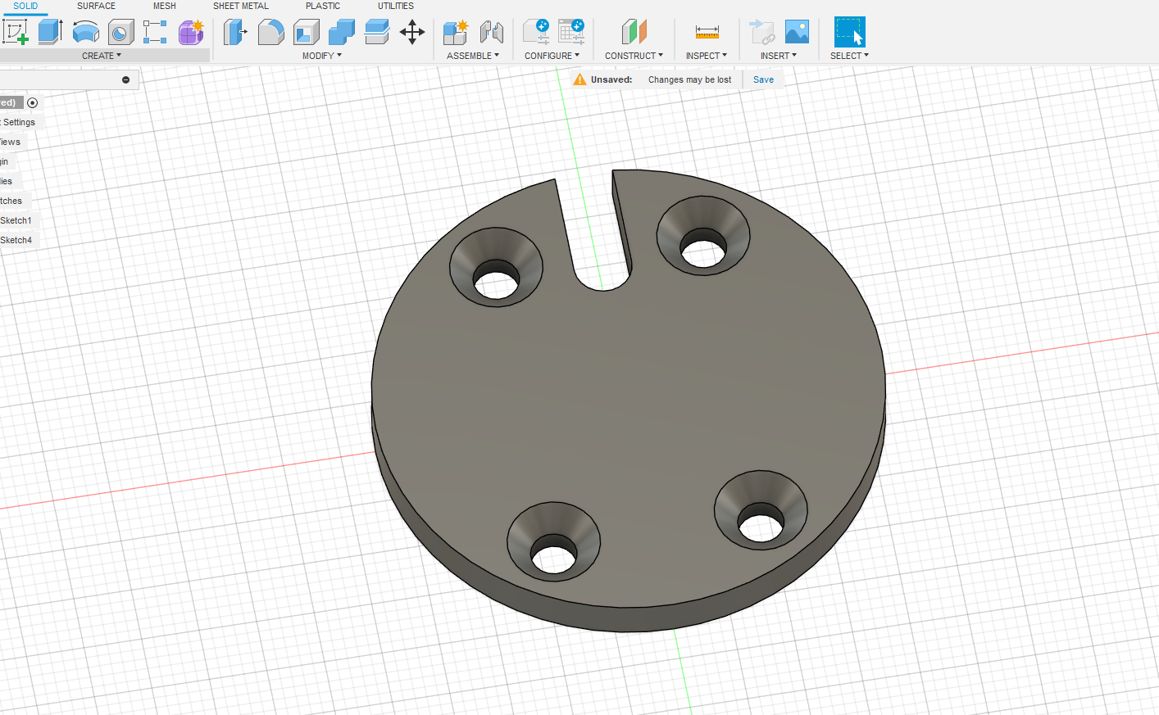Open the Create Form purple icon

(191, 32)
